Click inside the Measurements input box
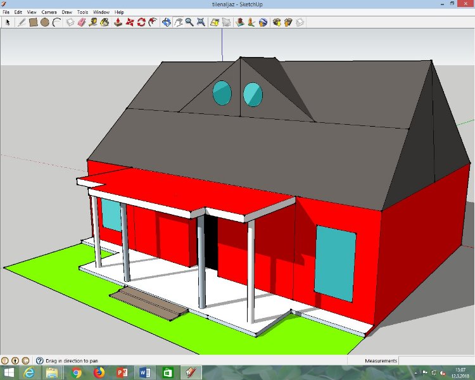The height and width of the screenshot is (380, 475). click(436, 360)
